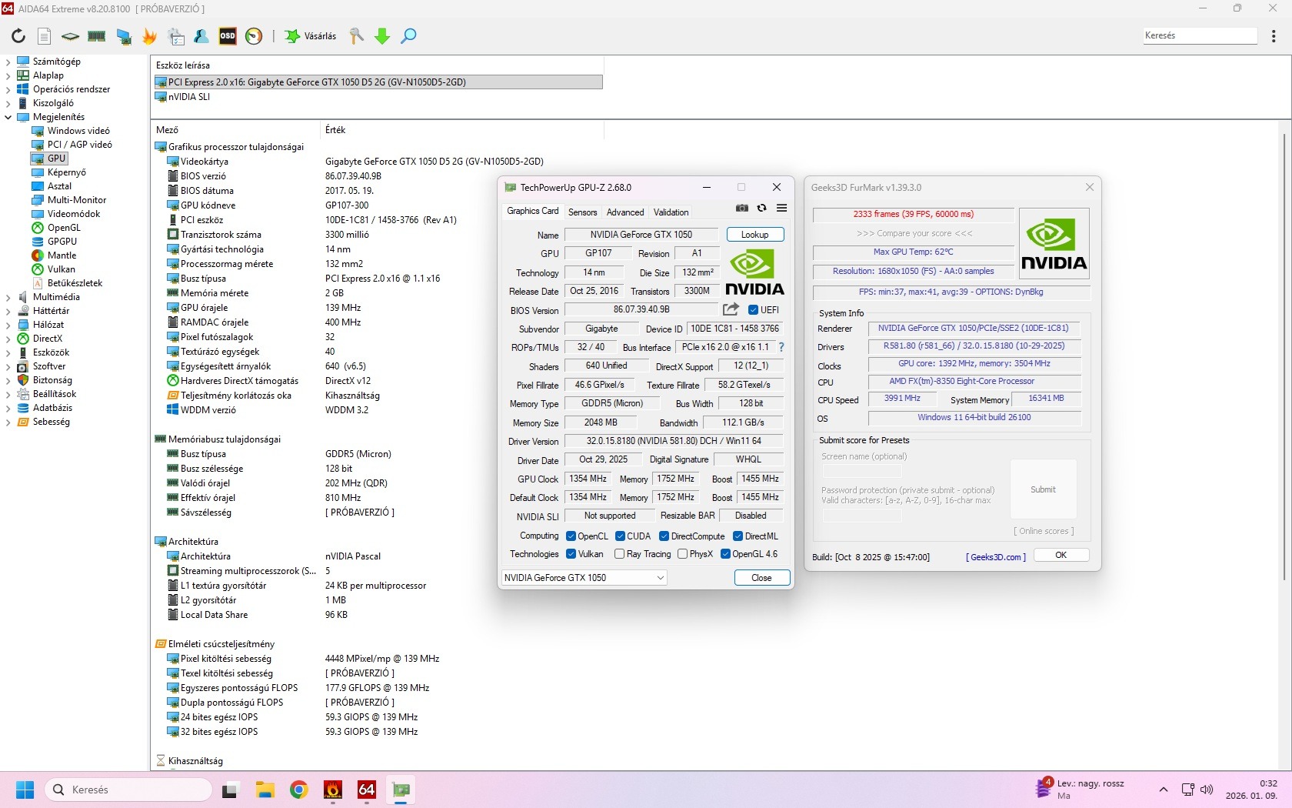The width and height of the screenshot is (1292, 808).
Task: Collapse the Megjelenítés tree node
Action: (8, 117)
